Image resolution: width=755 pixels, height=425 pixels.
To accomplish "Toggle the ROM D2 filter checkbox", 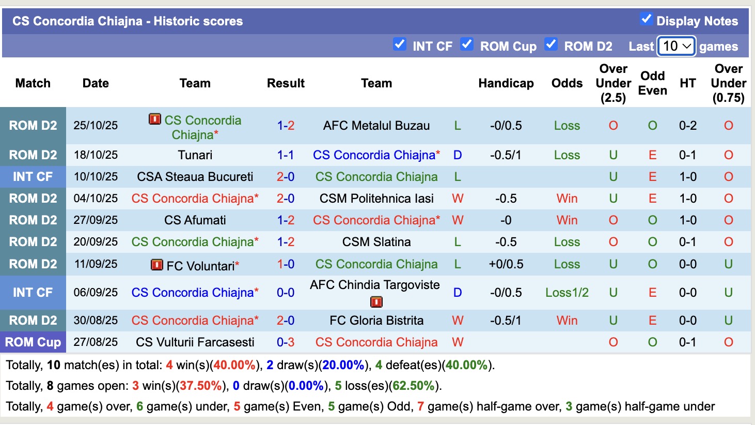I will point(551,44).
